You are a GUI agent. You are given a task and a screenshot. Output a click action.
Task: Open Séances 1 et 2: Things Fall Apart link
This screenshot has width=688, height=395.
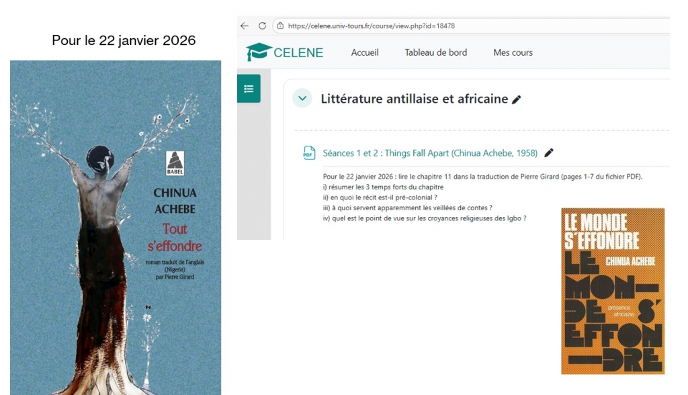[x=430, y=153]
